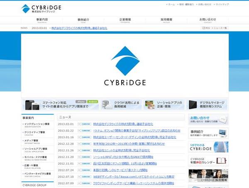Open the 年間休日カレンダー banner
Viewport: 249px width, 188px height.
[208, 161]
